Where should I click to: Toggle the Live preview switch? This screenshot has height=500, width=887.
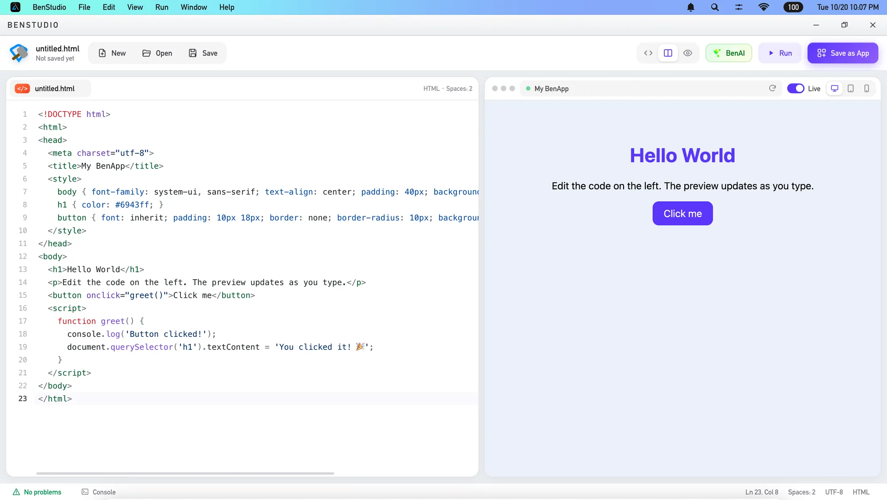796,88
